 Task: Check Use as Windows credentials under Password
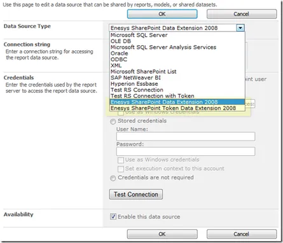point(121,160)
